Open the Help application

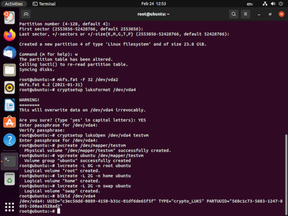coord(10,139)
